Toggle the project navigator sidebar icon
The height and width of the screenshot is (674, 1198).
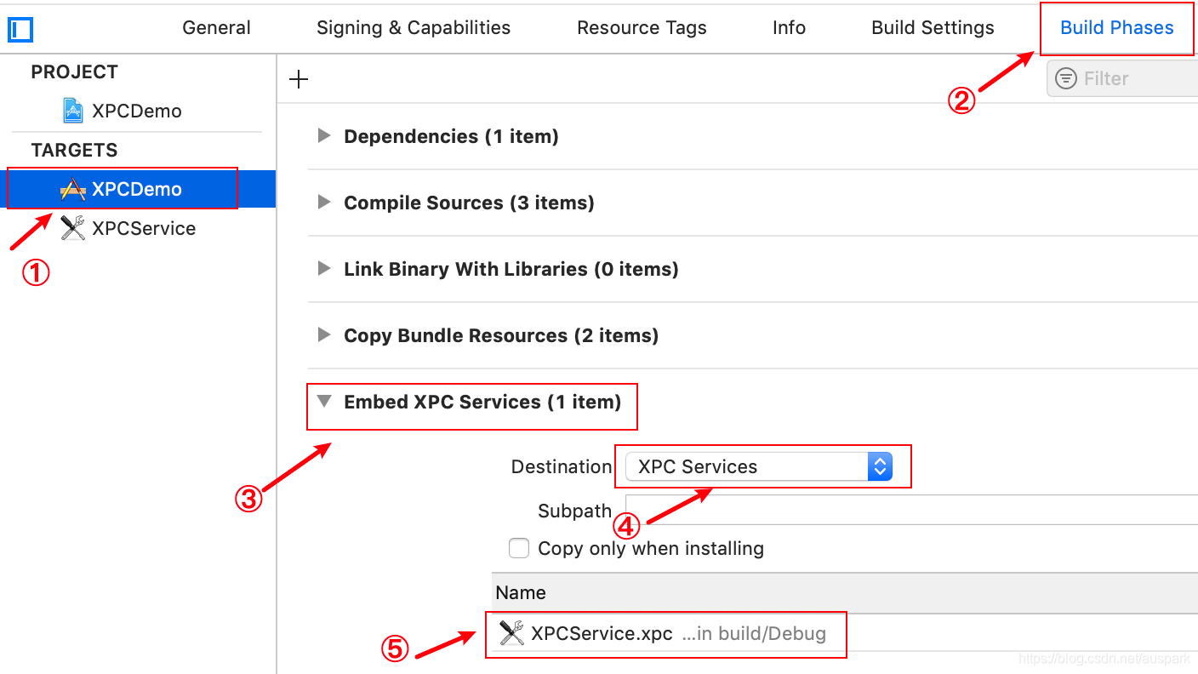(20, 31)
